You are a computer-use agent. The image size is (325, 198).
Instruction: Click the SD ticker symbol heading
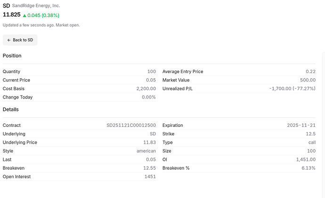[7, 6]
